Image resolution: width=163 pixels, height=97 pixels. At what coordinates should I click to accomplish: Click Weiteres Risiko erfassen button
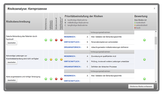coord(141,86)
